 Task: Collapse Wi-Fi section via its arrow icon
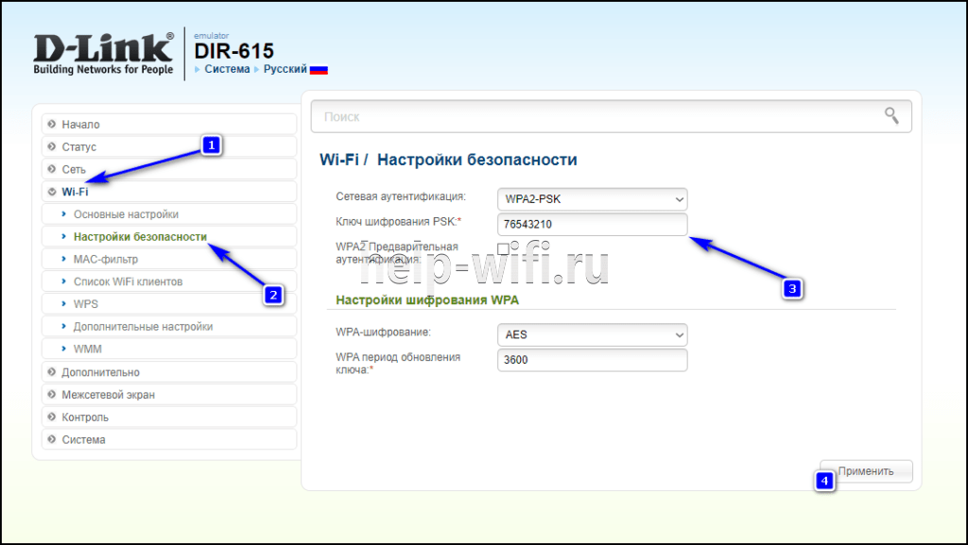point(52,192)
